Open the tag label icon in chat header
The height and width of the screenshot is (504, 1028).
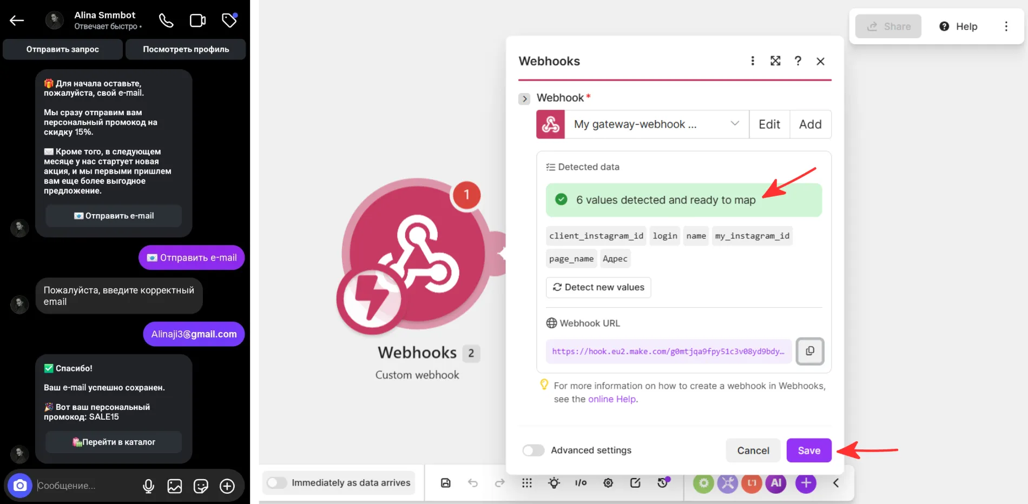[x=229, y=21]
